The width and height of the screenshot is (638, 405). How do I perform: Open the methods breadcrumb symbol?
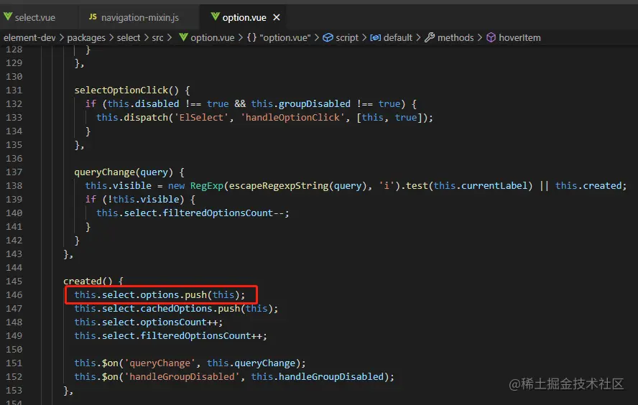click(x=456, y=38)
